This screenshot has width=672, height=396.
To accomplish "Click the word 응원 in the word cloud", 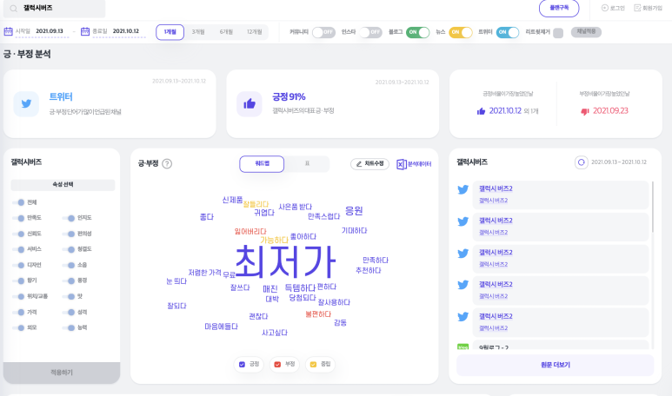I will (x=354, y=211).
